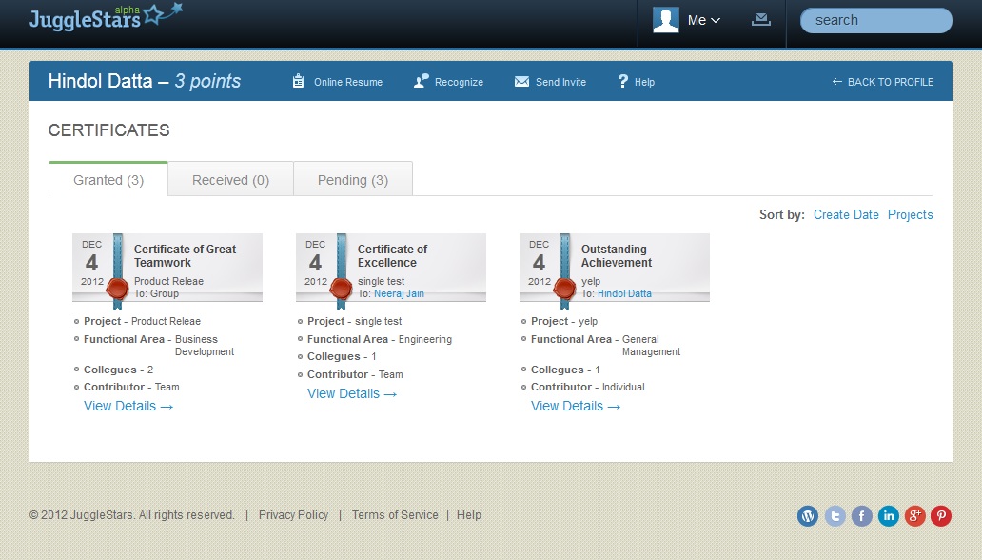Click Recognize in the profile bar
This screenshot has height=560, width=982.
click(449, 82)
